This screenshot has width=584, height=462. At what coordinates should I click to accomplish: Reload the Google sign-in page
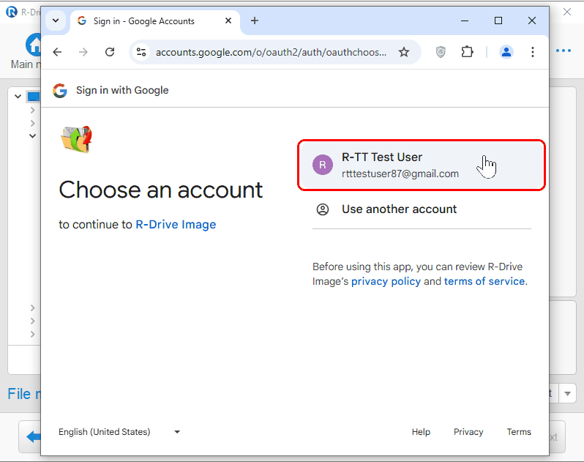110,52
